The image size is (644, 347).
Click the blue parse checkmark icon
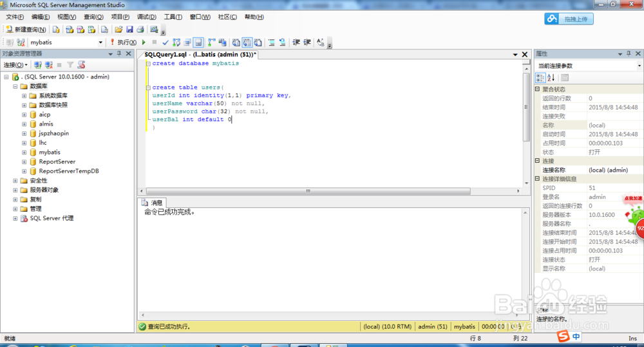pos(166,42)
